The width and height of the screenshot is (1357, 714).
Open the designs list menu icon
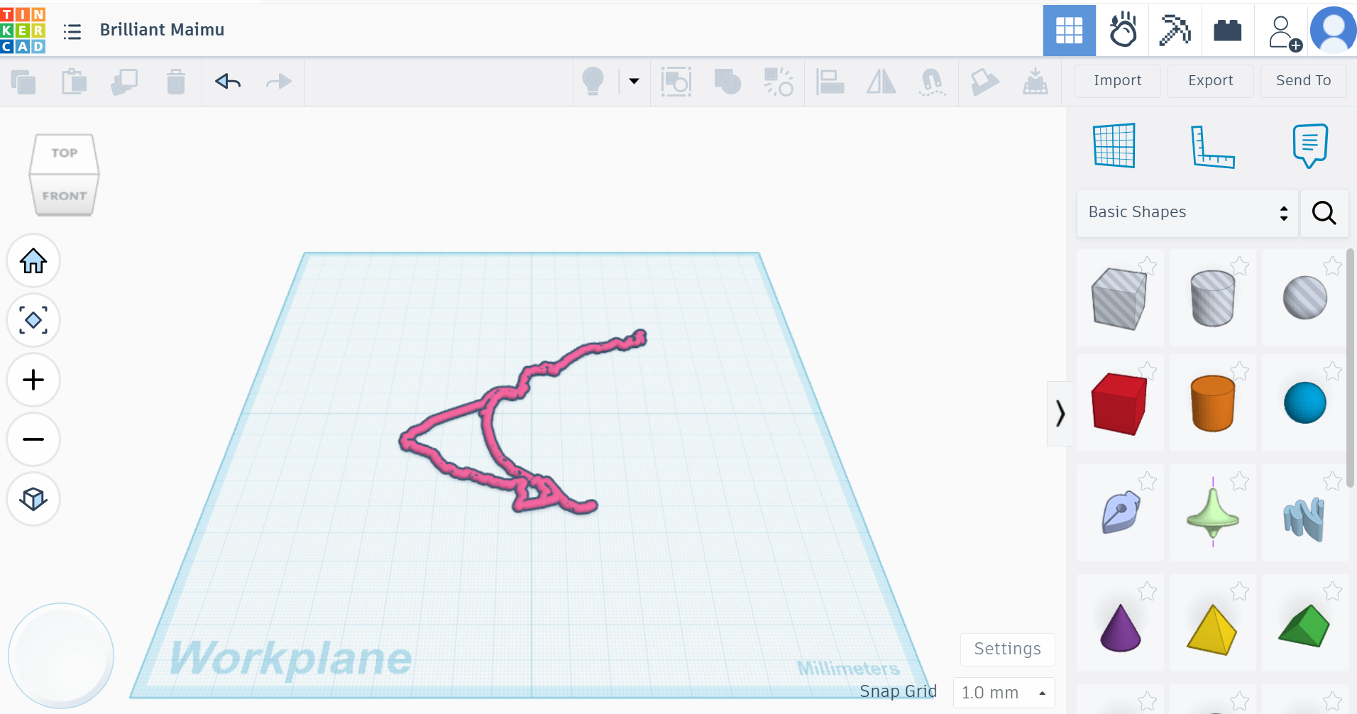click(72, 31)
